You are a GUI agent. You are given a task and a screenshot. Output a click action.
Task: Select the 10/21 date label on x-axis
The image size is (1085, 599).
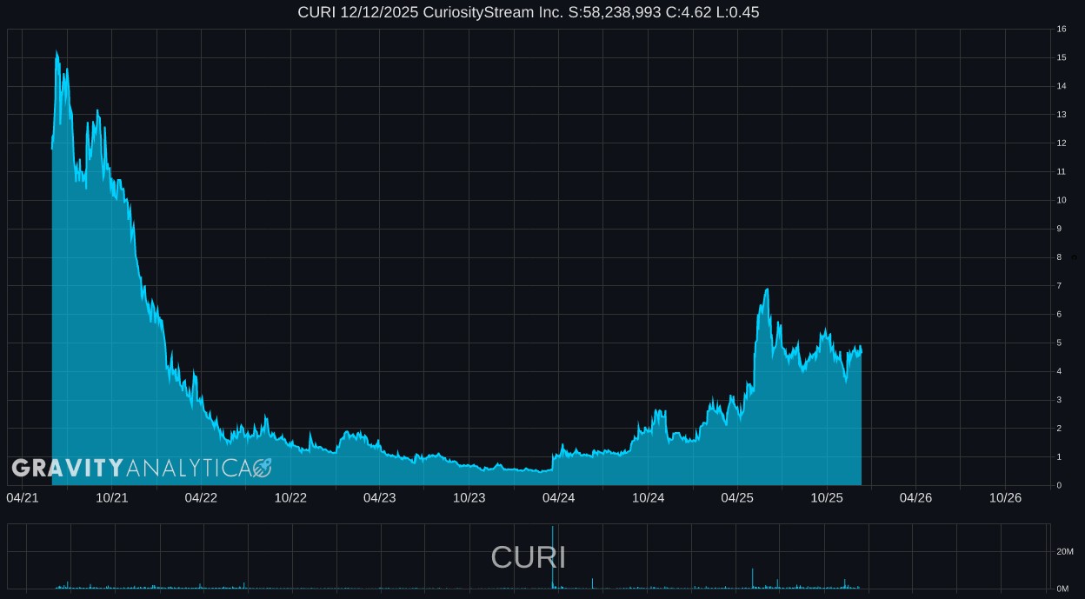pyautogui.click(x=112, y=497)
